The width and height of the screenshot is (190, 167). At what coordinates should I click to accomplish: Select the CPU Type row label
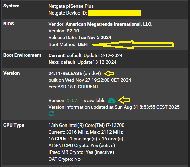[x=14, y=125]
